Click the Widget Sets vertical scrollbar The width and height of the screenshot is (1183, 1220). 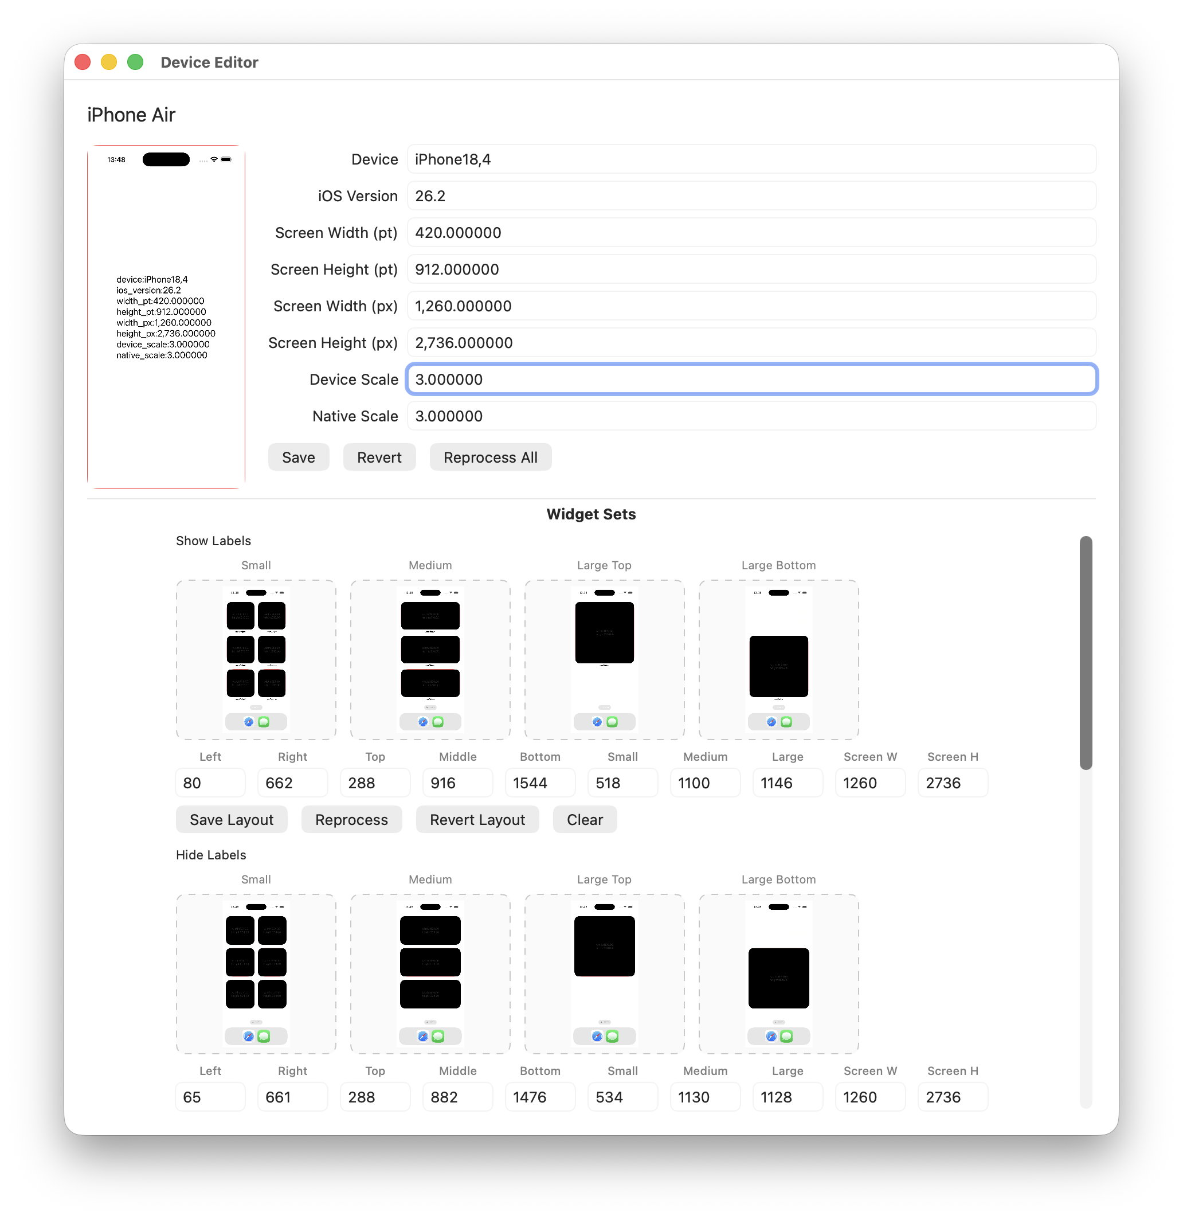point(1086,653)
